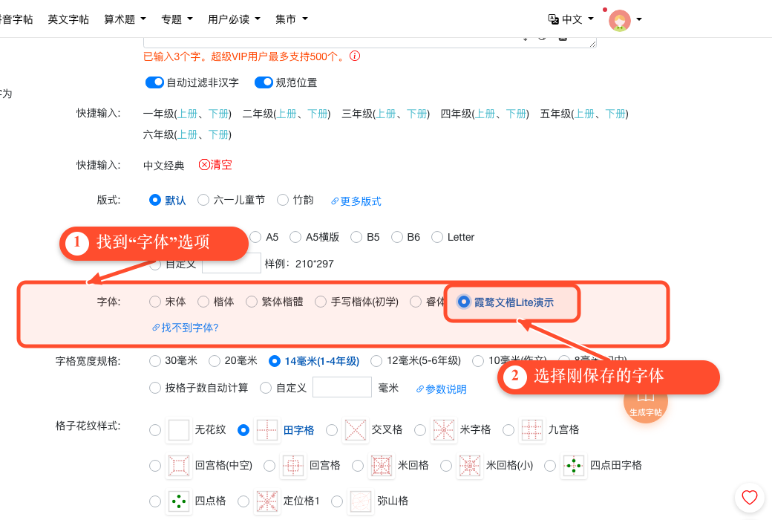Click 四年级 下册 quick input link
Viewport: 772px width, 520px height.
(517, 114)
